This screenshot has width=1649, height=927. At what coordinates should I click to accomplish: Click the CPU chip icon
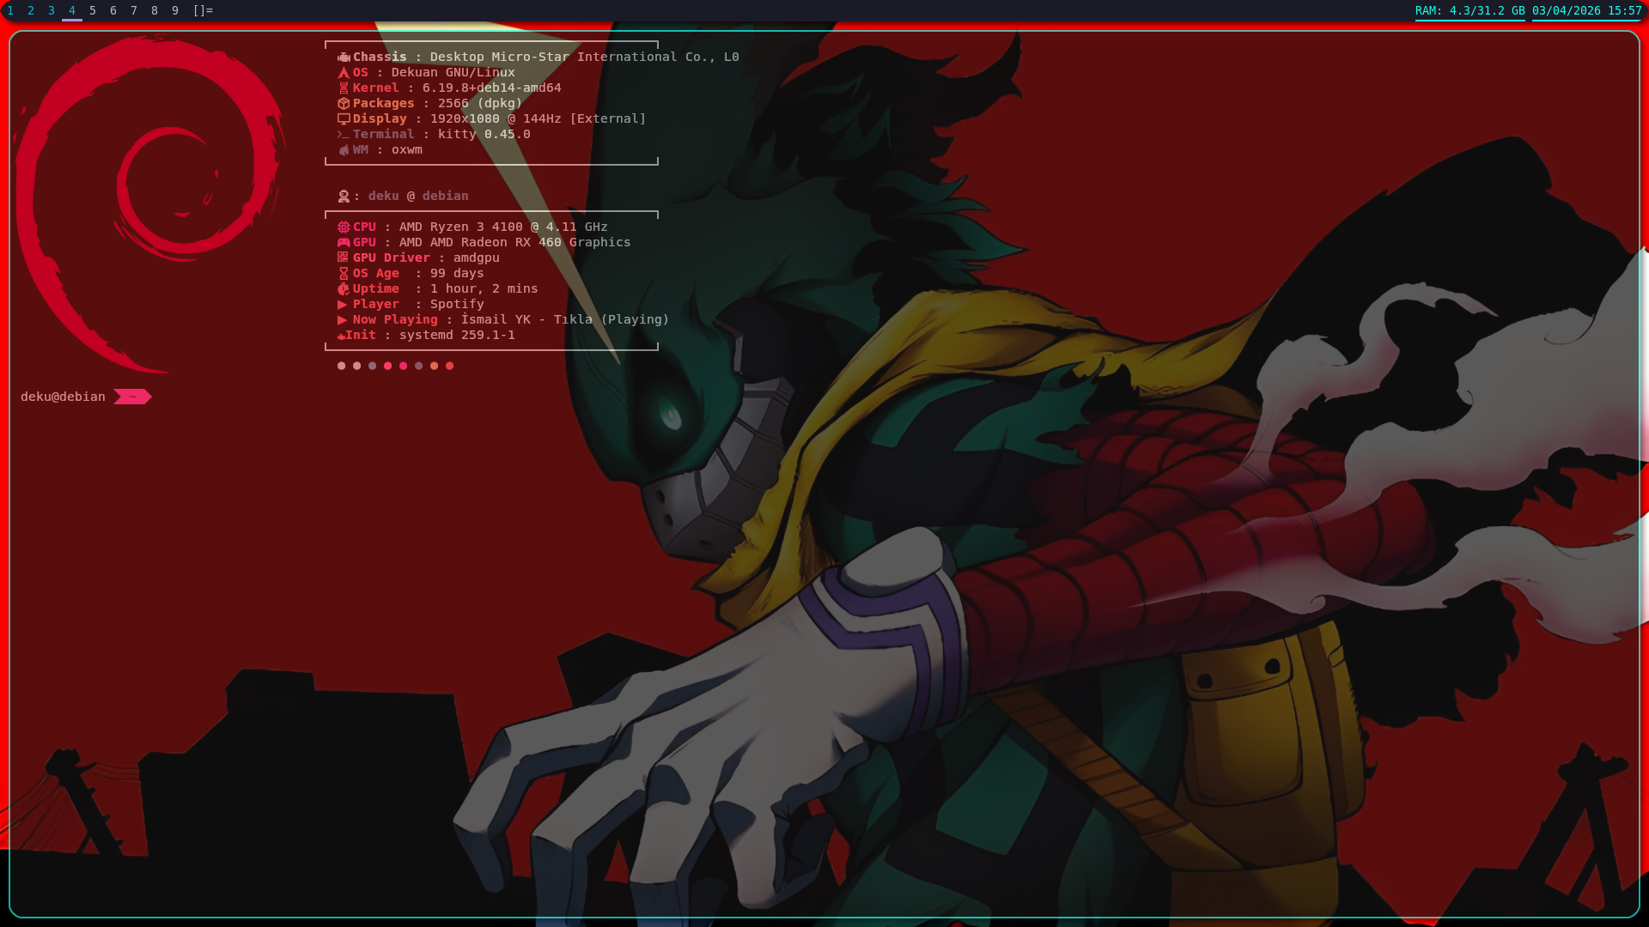344,227
